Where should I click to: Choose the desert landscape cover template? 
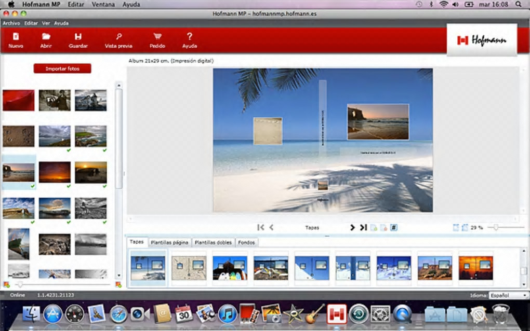click(x=435, y=268)
